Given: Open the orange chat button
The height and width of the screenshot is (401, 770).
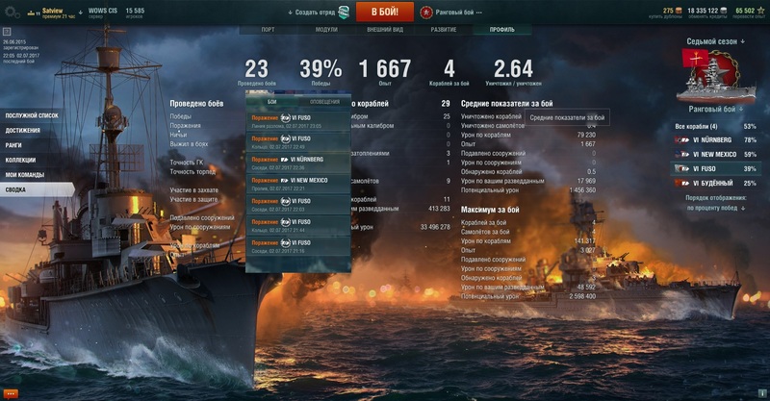Looking at the screenshot, I should click(x=11, y=393).
